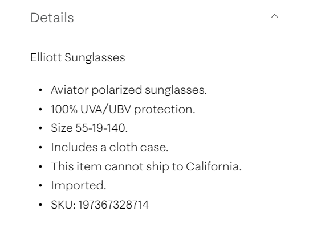Image resolution: width=317 pixels, height=225 pixels.
Task: Collapse the Details section chevron
Action: point(275,16)
